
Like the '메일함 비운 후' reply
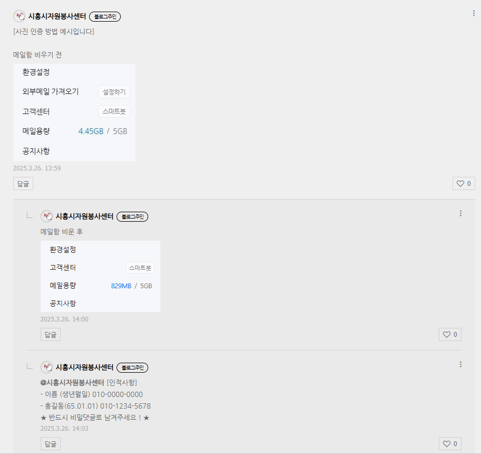(x=450, y=335)
